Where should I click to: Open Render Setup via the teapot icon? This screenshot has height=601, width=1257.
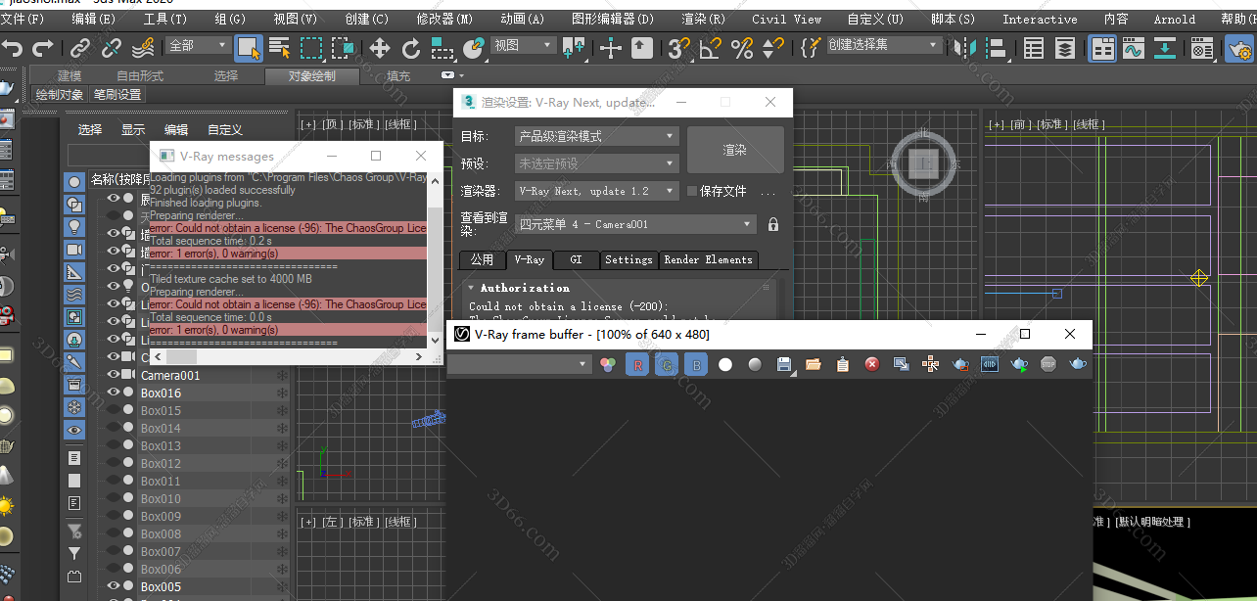[1238, 48]
